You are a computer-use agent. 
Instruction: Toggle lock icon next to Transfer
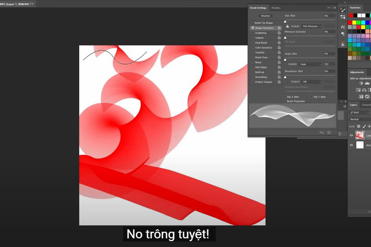(279, 52)
